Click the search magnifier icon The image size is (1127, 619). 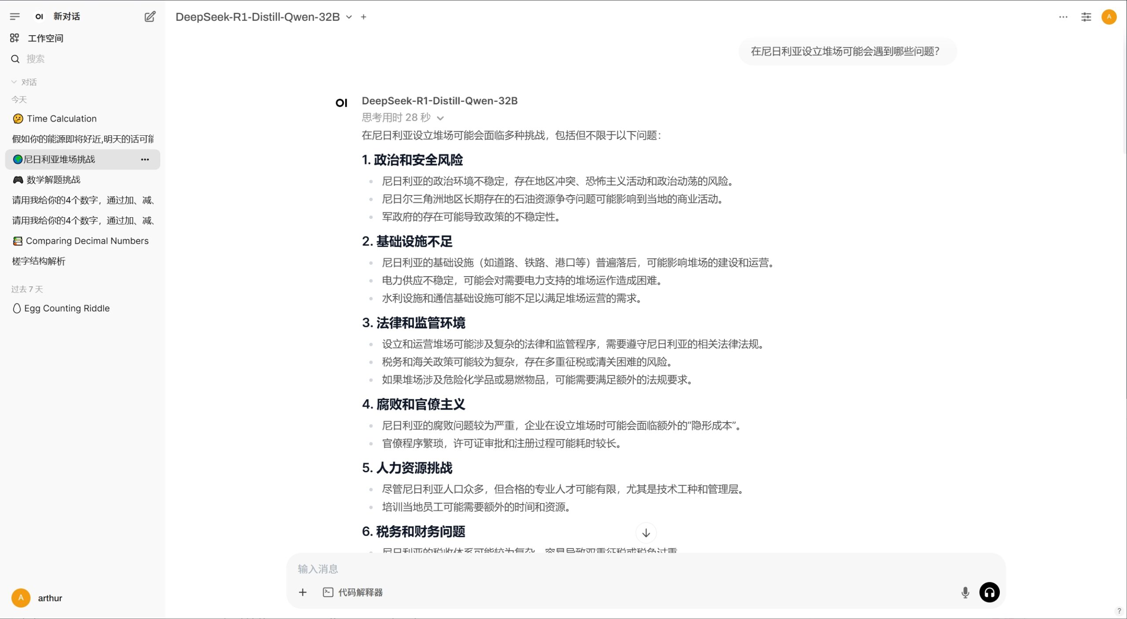pyautogui.click(x=15, y=59)
